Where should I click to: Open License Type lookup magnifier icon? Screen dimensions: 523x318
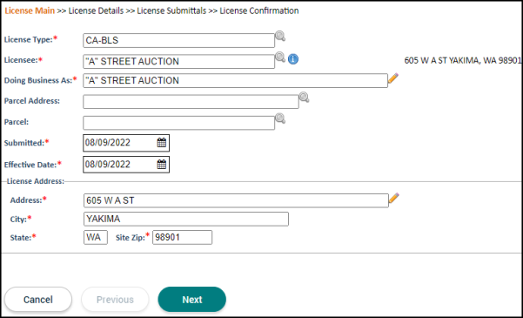pos(280,36)
